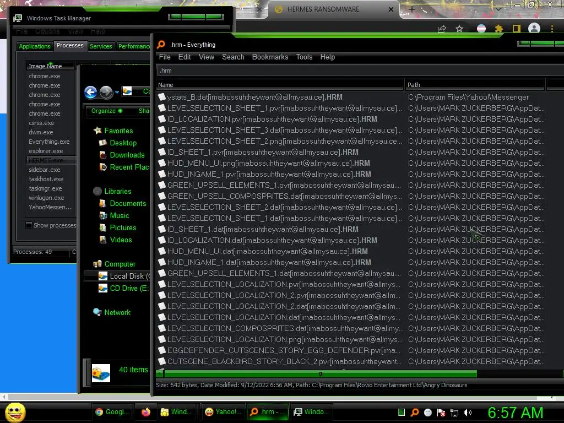This screenshot has width=564, height=423.
Task: Open the View menu in Everything
Action: point(207,57)
